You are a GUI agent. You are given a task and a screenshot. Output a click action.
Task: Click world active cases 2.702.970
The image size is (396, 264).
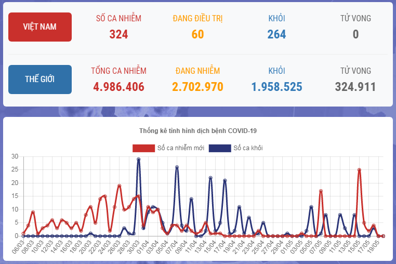pos(197,87)
